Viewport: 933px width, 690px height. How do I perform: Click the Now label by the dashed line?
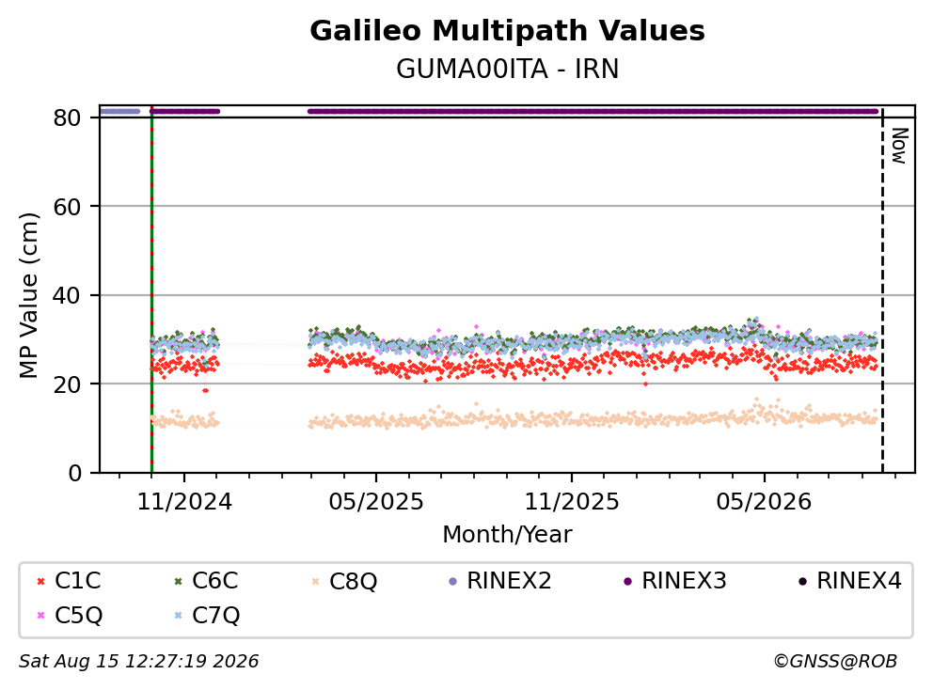pos(899,146)
